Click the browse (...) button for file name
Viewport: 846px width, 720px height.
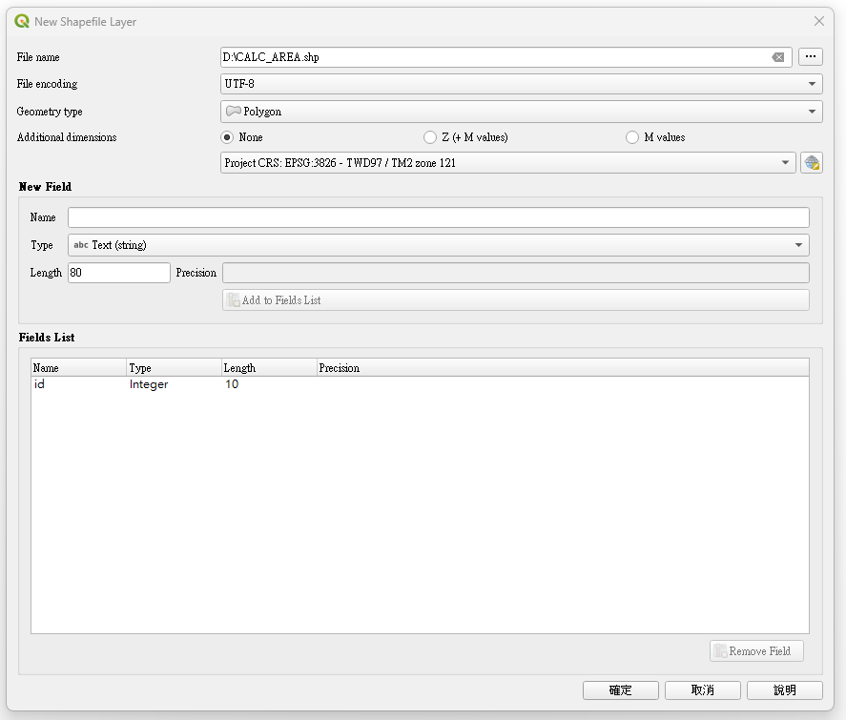click(810, 57)
